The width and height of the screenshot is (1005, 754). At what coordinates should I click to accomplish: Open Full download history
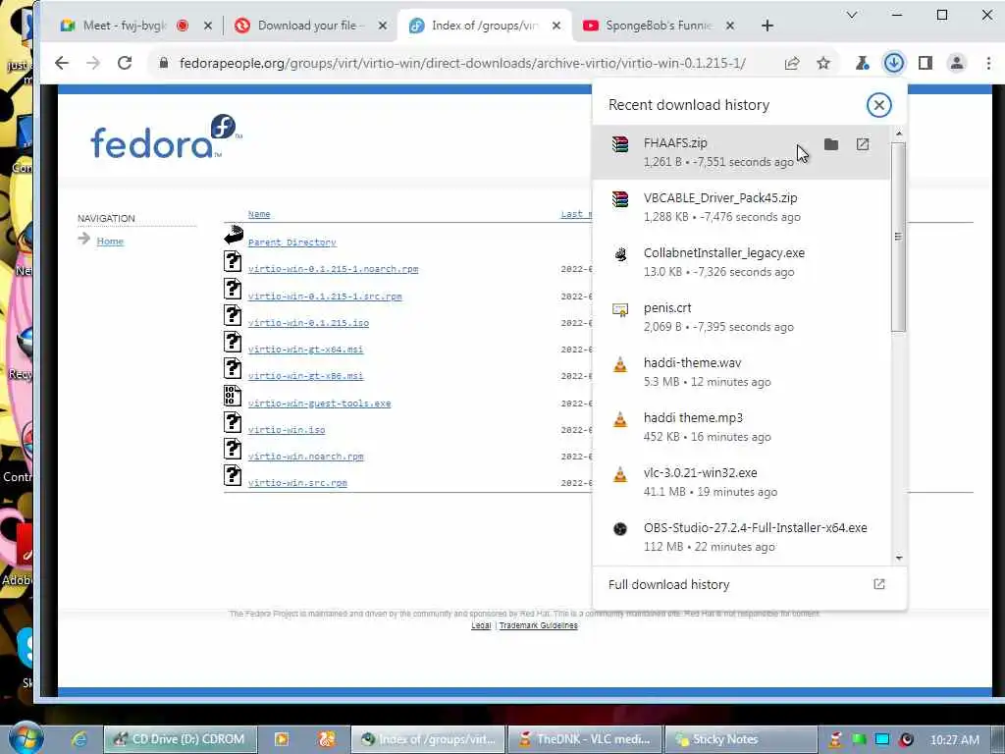749,585
